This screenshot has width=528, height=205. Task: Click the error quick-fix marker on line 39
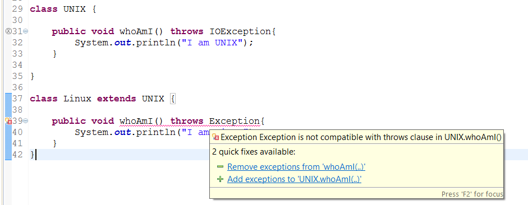[9, 121]
